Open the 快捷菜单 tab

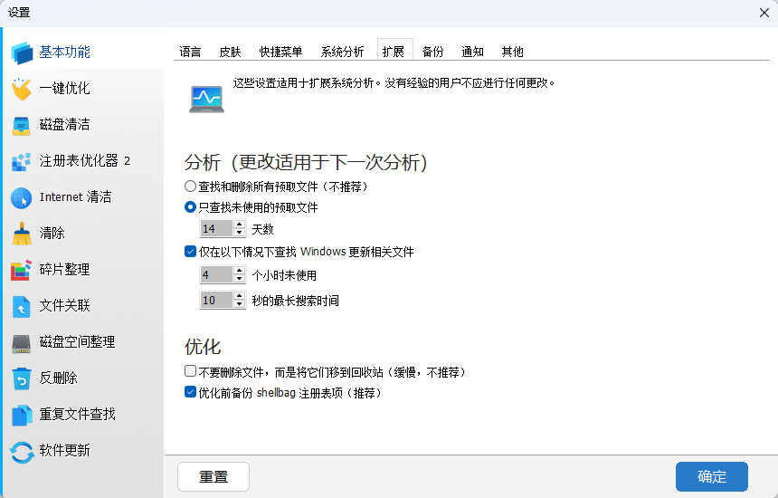(x=280, y=52)
